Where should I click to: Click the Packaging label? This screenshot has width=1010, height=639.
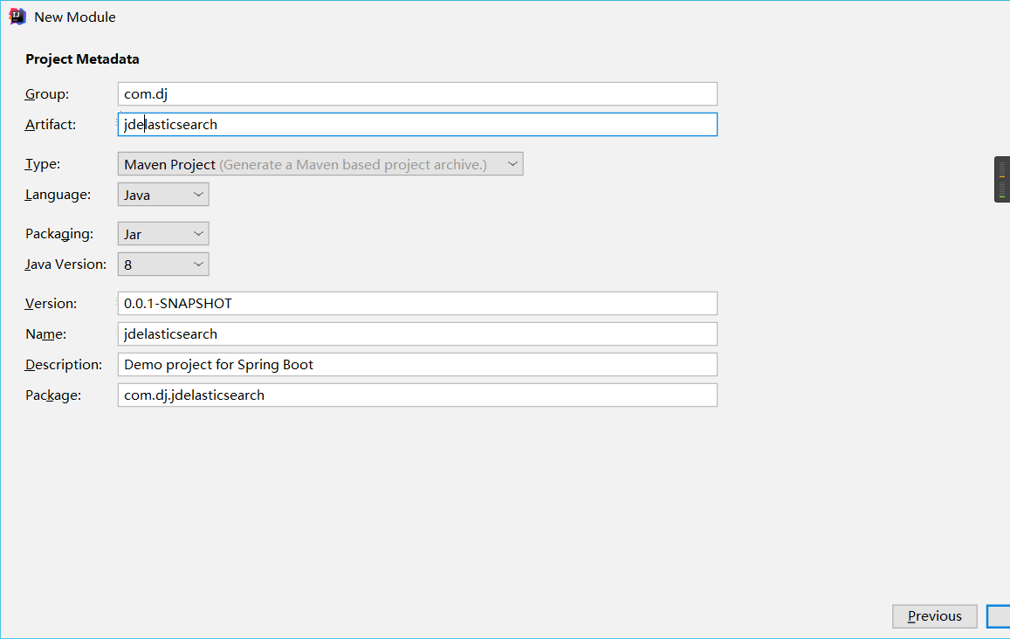pyautogui.click(x=59, y=234)
